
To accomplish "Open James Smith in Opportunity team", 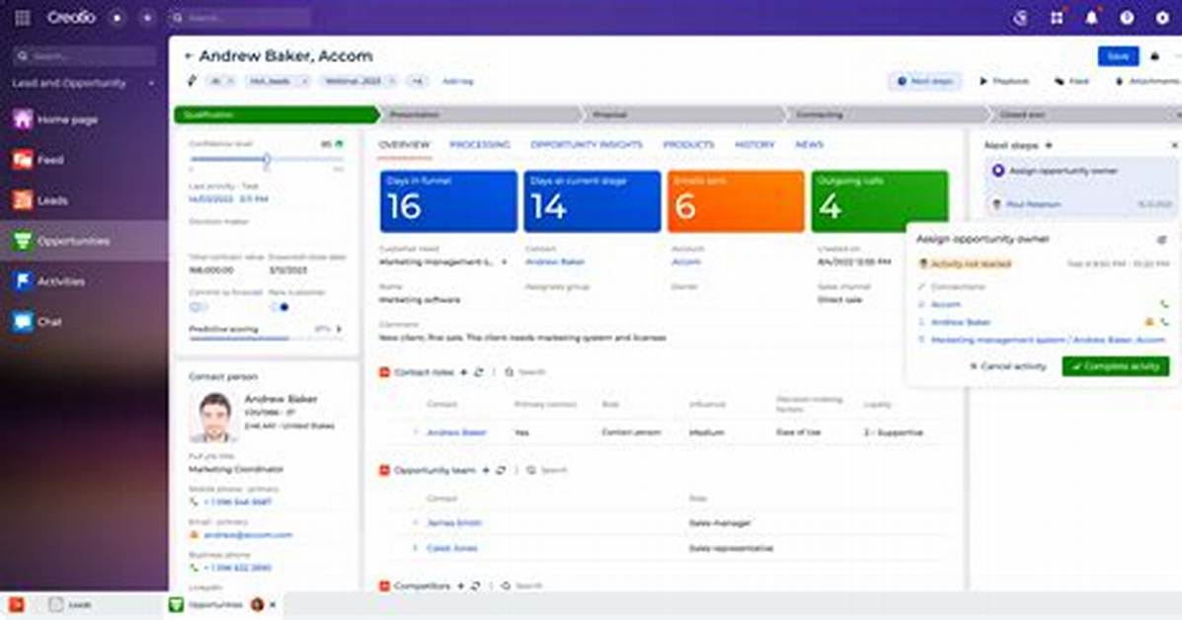I will click(x=454, y=523).
